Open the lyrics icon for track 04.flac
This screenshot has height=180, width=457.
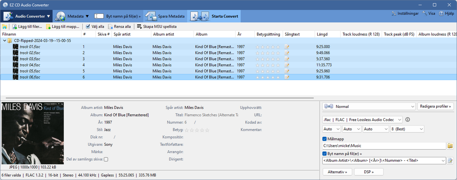[287, 65]
